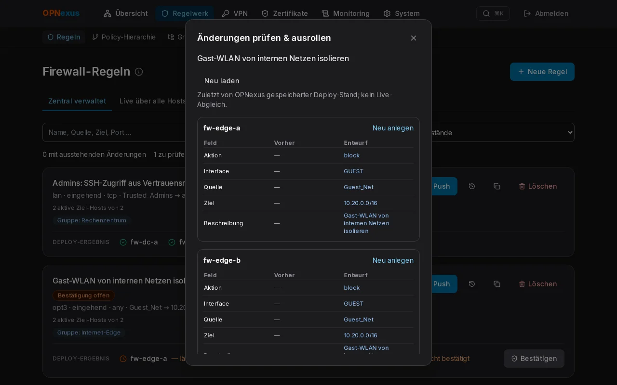Close the Änderungen prüfen & ausrollen dialog
The image size is (617, 385).
point(414,38)
